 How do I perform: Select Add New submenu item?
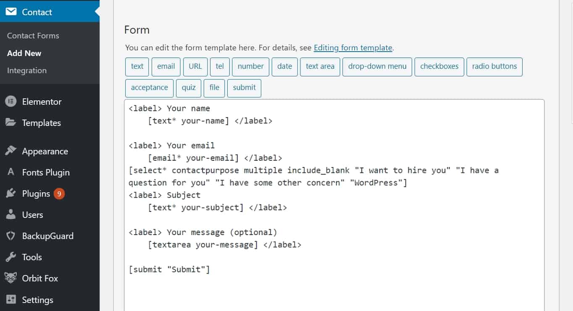[24, 53]
